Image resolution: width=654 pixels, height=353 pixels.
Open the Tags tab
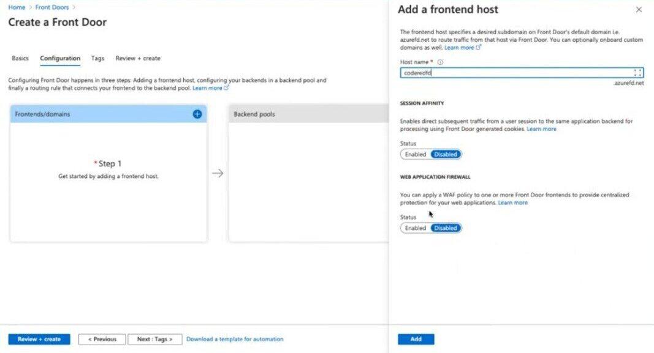(97, 58)
